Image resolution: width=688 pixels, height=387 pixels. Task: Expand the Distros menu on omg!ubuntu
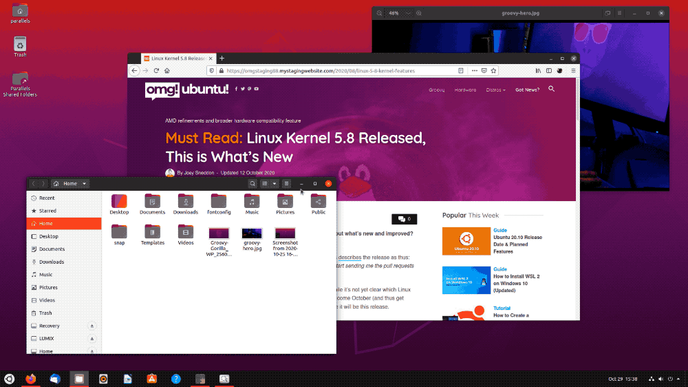click(x=495, y=90)
